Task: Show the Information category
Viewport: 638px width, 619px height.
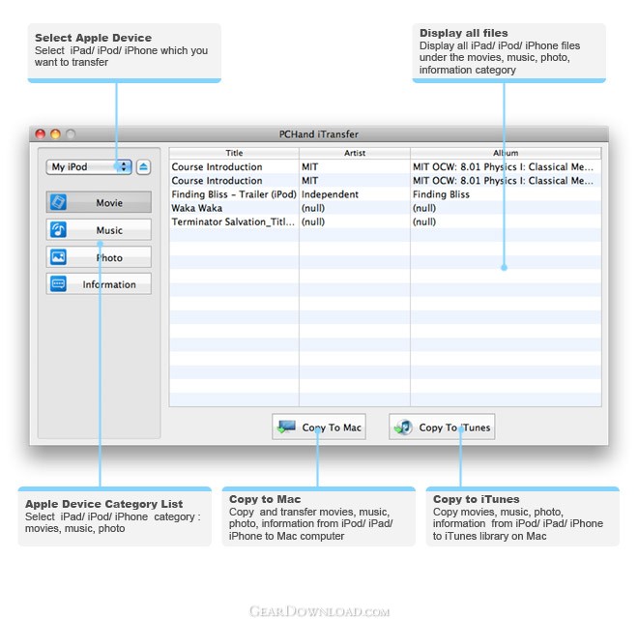Action: click(x=99, y=283)
